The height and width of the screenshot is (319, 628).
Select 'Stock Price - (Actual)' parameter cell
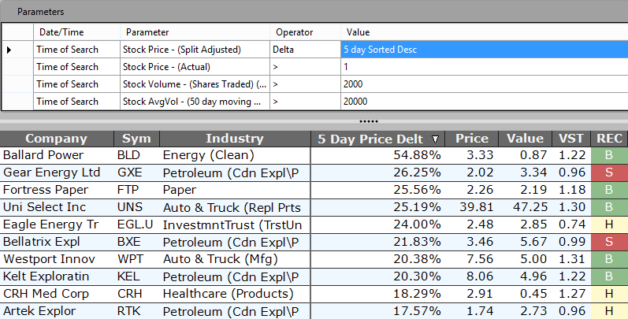click(195, 67)
